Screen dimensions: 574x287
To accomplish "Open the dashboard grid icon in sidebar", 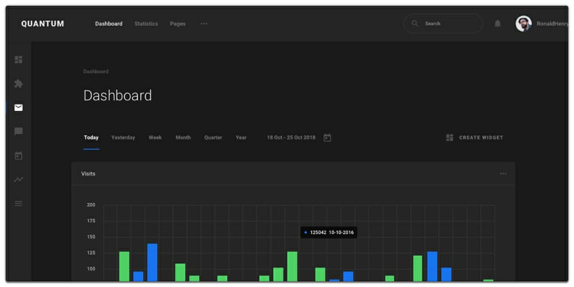I will pos(18,60).
